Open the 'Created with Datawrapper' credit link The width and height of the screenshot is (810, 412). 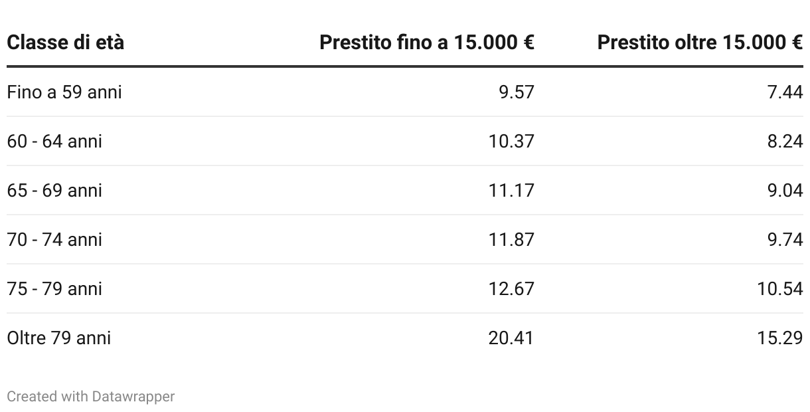[x=91, y=397]
